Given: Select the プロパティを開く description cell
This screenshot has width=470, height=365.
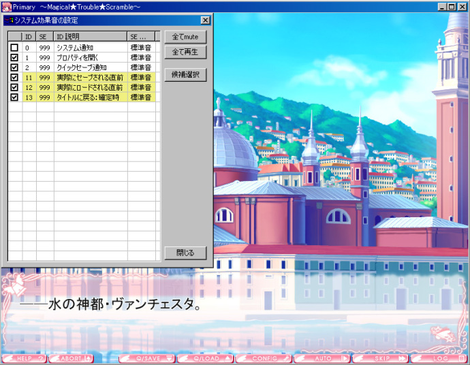Looking at the screenshot, I should click(91, 57).
